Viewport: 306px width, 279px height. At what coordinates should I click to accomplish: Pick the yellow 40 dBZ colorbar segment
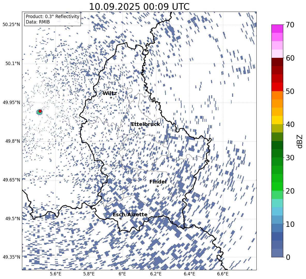coord(277,120)
